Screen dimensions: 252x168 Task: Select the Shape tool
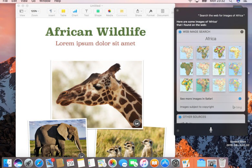(x=98, y=11)
